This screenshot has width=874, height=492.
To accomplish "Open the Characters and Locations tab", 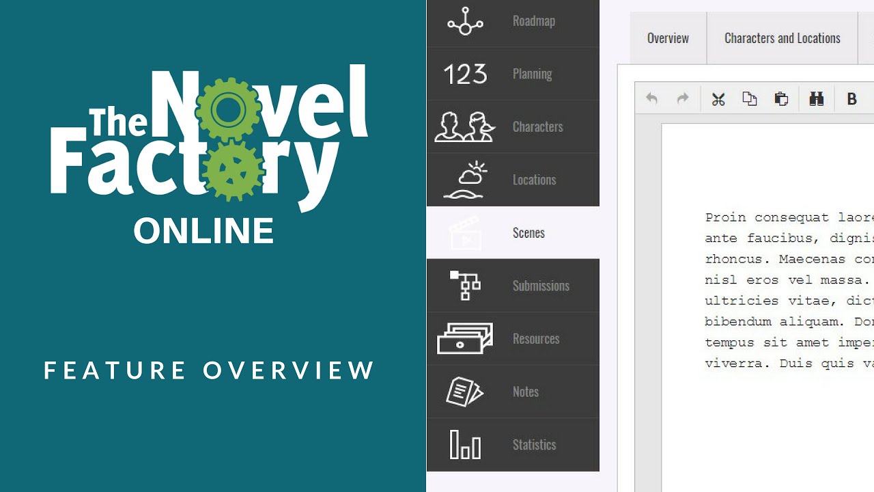I will click(783, 38).
